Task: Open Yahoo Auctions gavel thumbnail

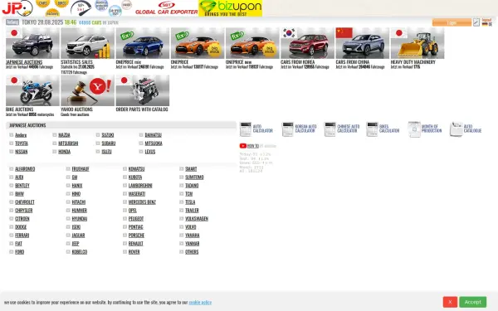Action: 88,90
